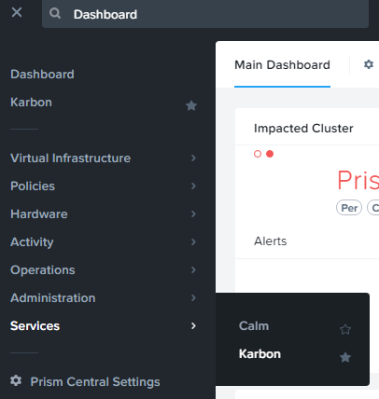Open the Main Dashboard gear settings icon
379x399 pixels.
click(x=369, y=64)
